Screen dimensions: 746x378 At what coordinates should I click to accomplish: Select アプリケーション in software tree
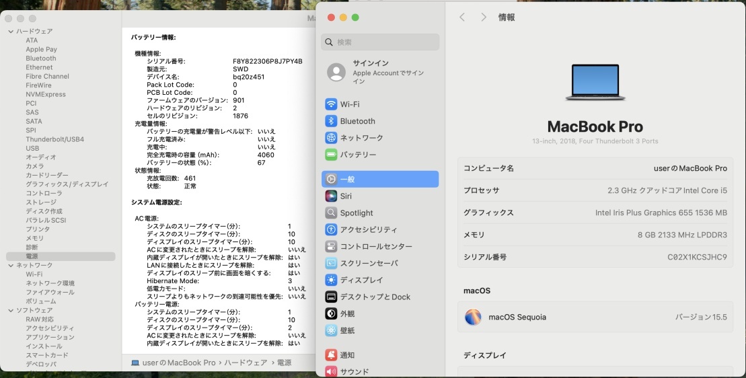[50, 338]
